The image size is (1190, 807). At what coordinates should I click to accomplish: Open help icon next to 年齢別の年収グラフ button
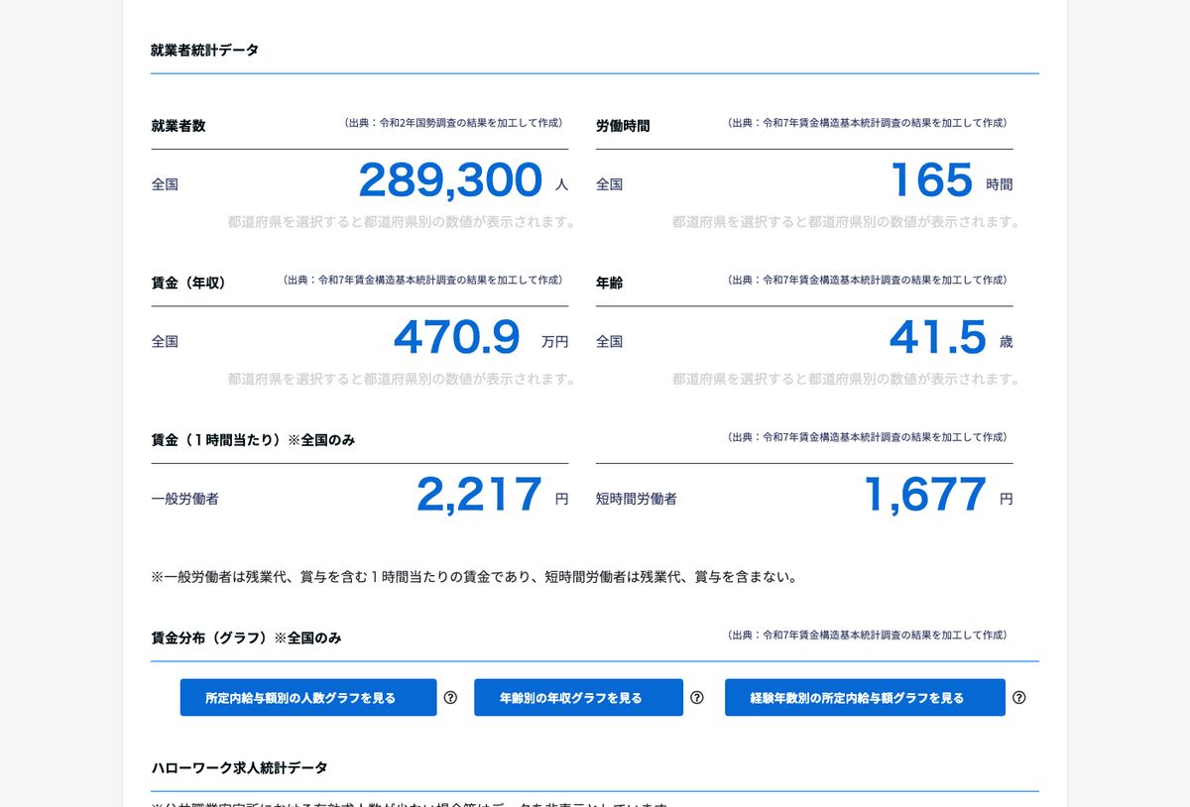[x=696, y=697]
